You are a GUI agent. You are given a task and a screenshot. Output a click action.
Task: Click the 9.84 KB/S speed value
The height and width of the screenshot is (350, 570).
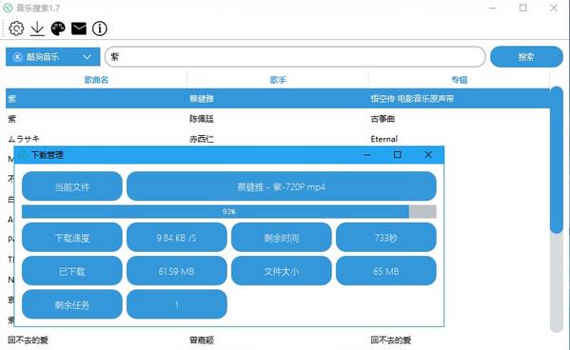pyautogui.click(x=177, y=238)
